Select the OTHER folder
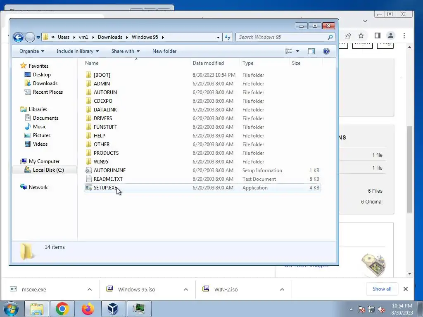 click(x=102, y=144)
